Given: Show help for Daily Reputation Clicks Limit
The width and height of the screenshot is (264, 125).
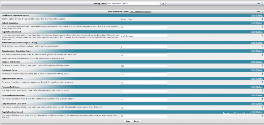Looking at the screenshot, I should pyautogui.click(x=262, y=107).
